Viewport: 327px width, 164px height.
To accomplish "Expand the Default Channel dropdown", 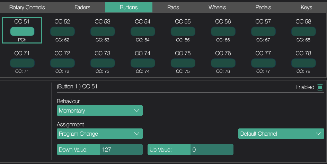I will pos(281,134).
